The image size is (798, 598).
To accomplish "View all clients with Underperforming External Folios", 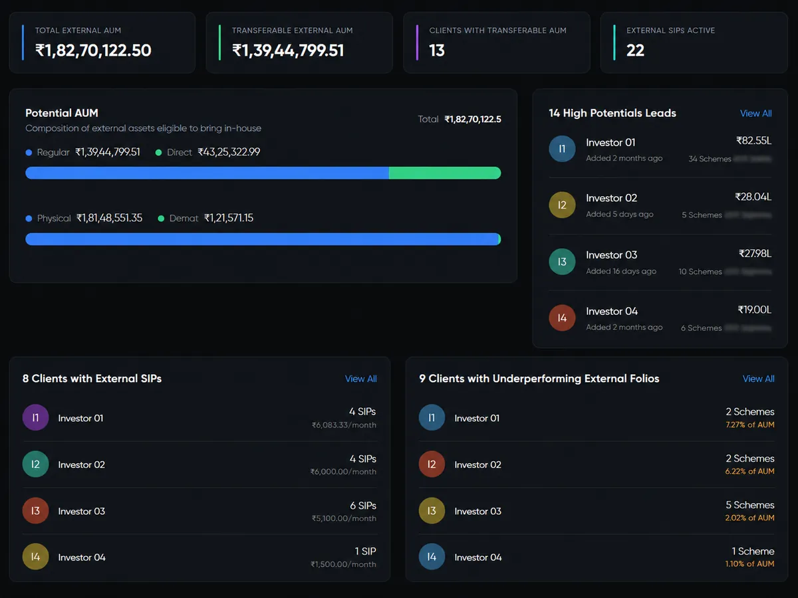I will pyautogui.click(x=759, y=379).
